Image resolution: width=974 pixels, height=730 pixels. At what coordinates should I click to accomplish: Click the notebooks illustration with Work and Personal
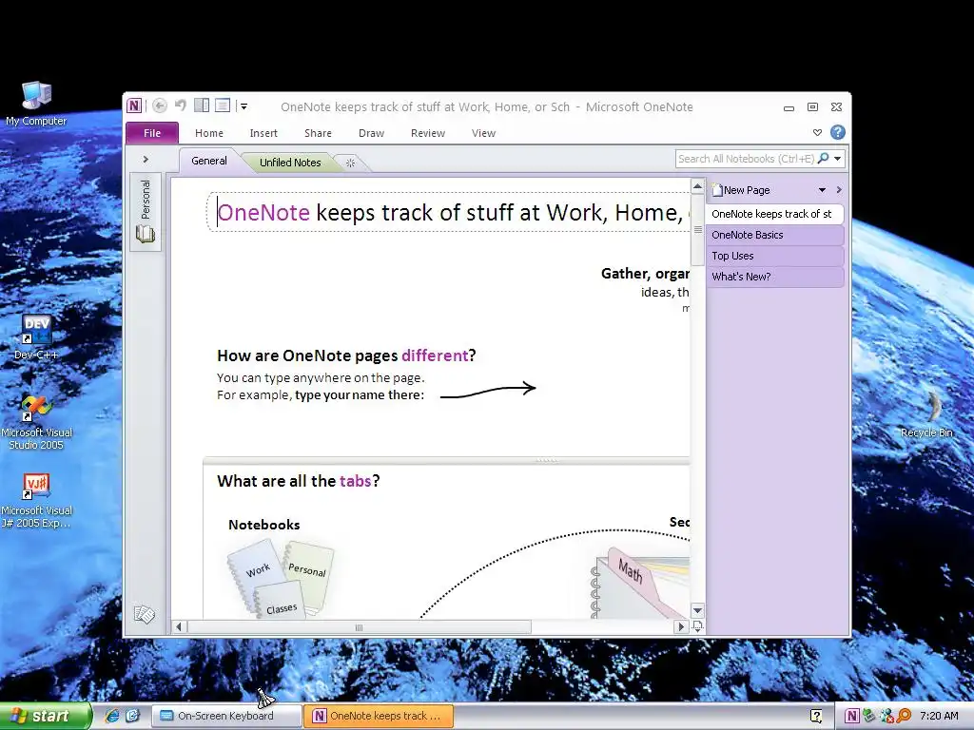point(281,579)
